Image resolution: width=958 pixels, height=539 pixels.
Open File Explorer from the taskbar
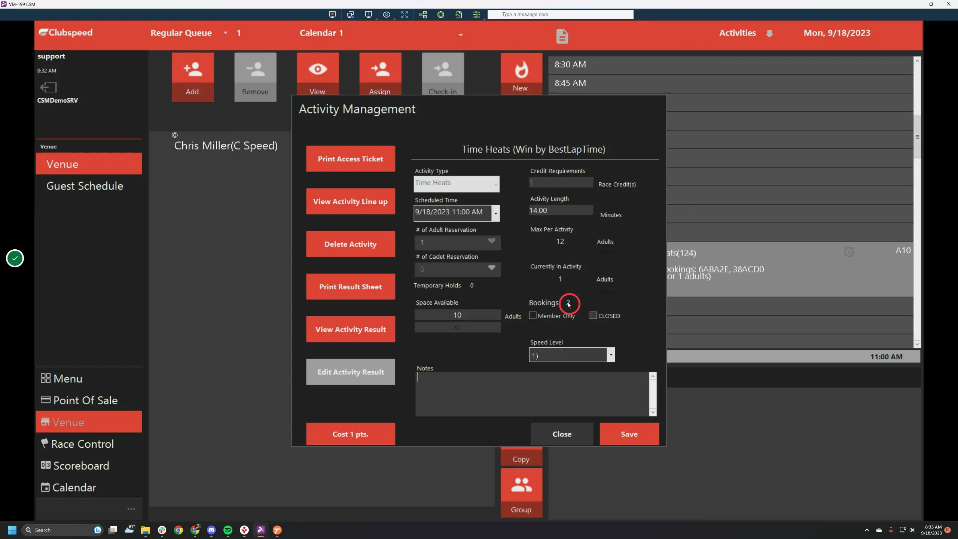pos(145,530)
